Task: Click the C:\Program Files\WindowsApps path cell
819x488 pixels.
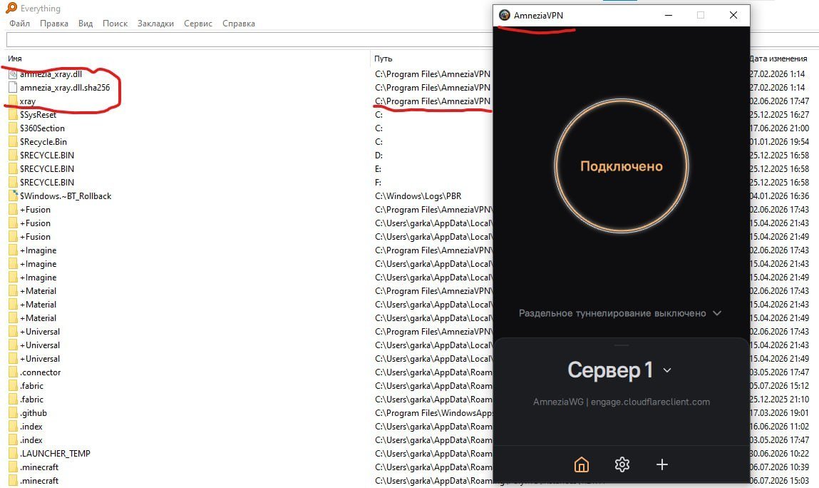Action: point(433,413)
